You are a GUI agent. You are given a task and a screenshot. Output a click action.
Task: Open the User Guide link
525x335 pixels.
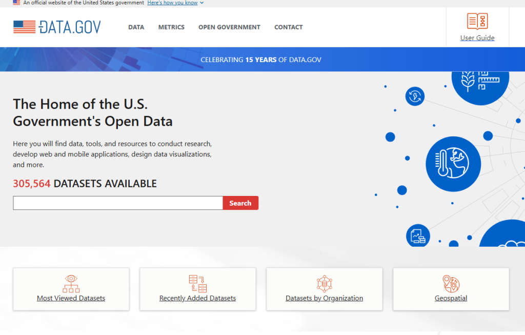pyautogui.click(x=477, y=38)
